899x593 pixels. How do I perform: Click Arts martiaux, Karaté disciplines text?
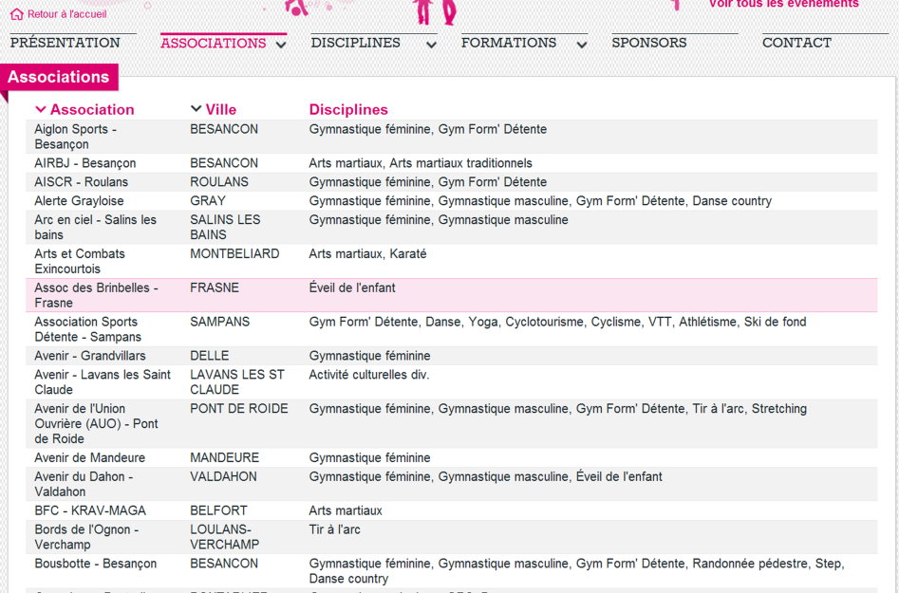(367, 254)
